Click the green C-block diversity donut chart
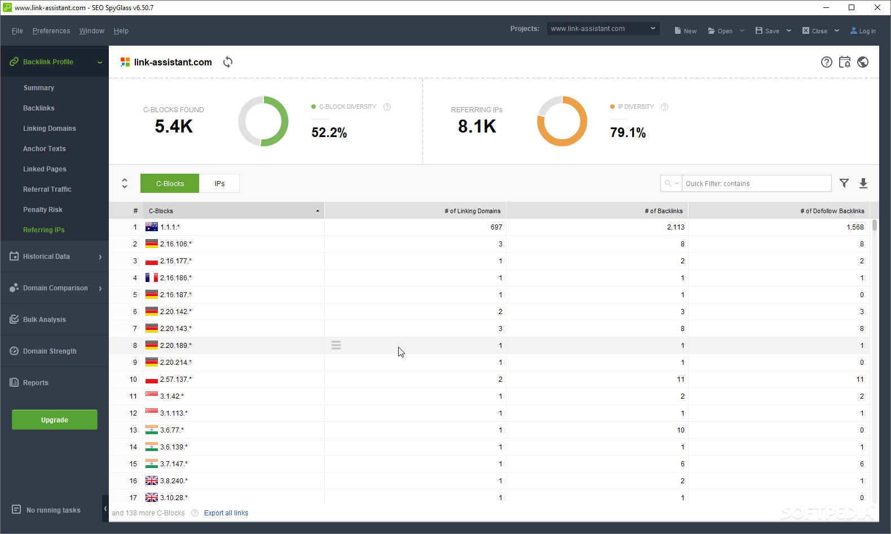Viewport: 891px width, 534px height. 263,121
